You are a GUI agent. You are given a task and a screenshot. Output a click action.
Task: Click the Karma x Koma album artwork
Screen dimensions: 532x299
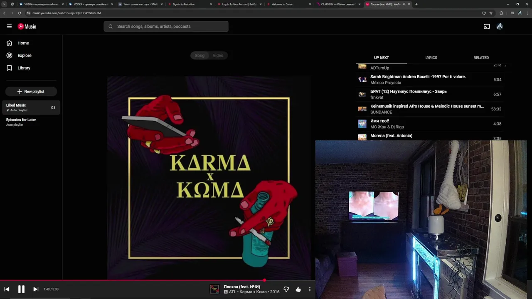coord(209,178)
